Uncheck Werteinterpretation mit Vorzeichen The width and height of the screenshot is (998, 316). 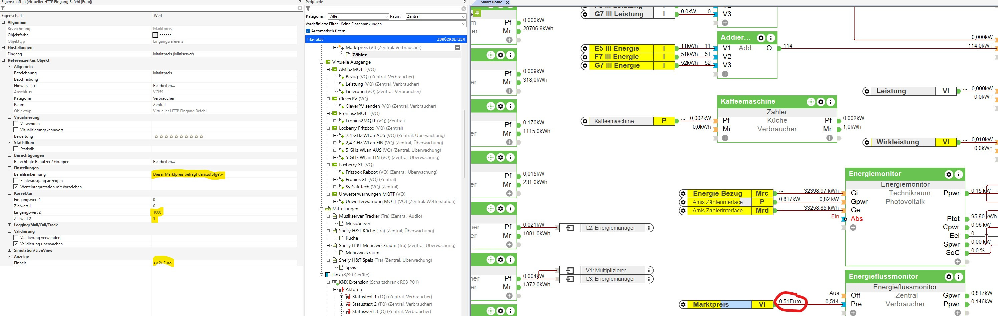pos(16,187)
